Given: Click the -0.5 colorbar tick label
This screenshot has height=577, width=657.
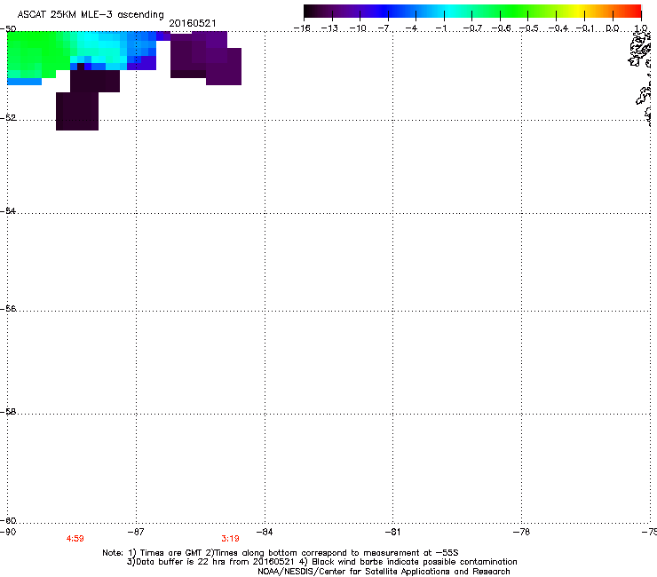Looking at the screenshot, I should tap(528, 28).
